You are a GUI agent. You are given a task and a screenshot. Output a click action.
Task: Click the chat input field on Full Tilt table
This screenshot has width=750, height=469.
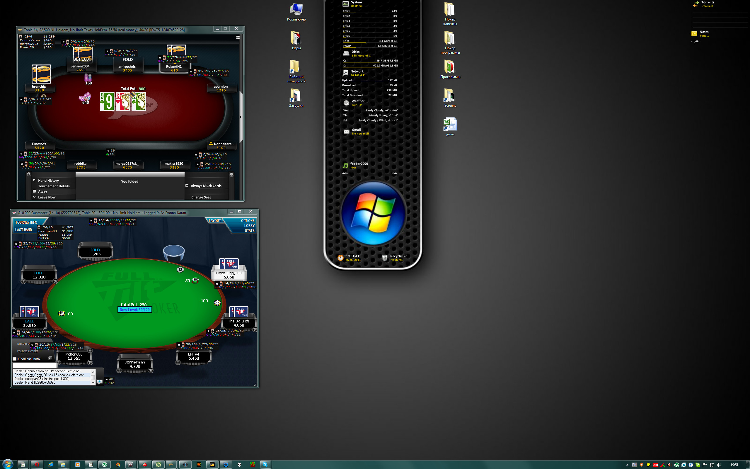point(34,366)
